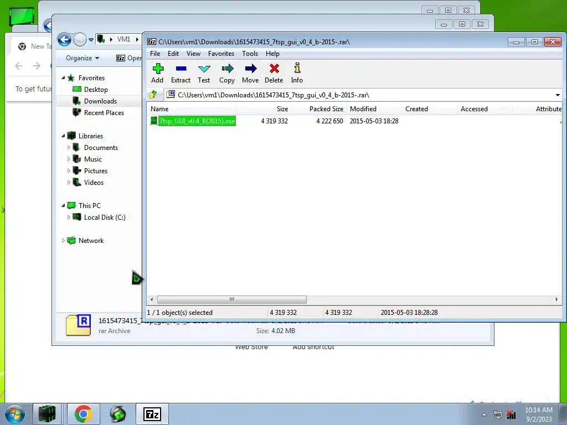Open the Favorites menu in 7-Zip
Viewport: 567px width, 425px height.
tap(221, 54)
